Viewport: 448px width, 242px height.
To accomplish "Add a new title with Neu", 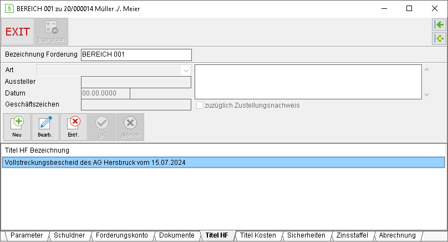I will click(x=17, y=127).
